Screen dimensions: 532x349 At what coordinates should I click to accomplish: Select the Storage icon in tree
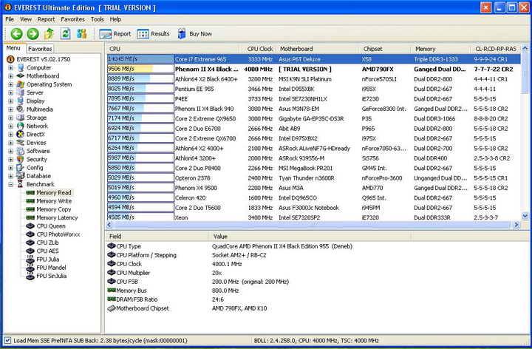tap(21, 118)
